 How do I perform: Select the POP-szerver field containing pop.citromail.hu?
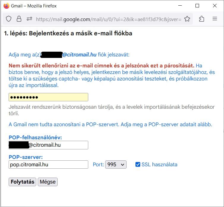(x=48, y=165)
